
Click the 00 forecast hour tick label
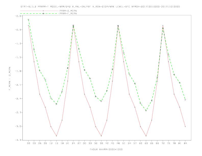[29, 143]
